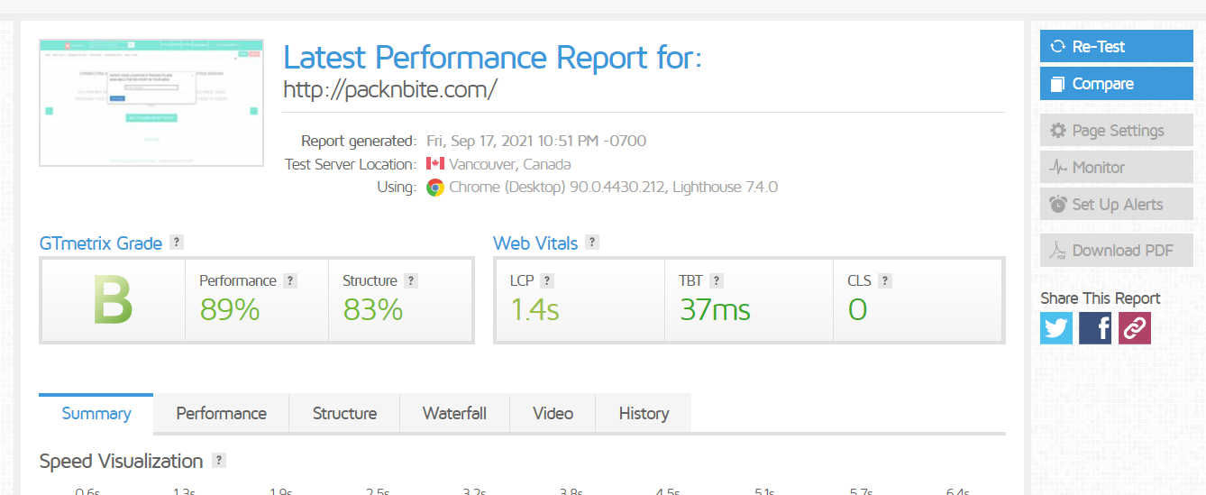Click LCP help question icon
1206x495 pixels.
pyautogui.click(x=547, y=281)
